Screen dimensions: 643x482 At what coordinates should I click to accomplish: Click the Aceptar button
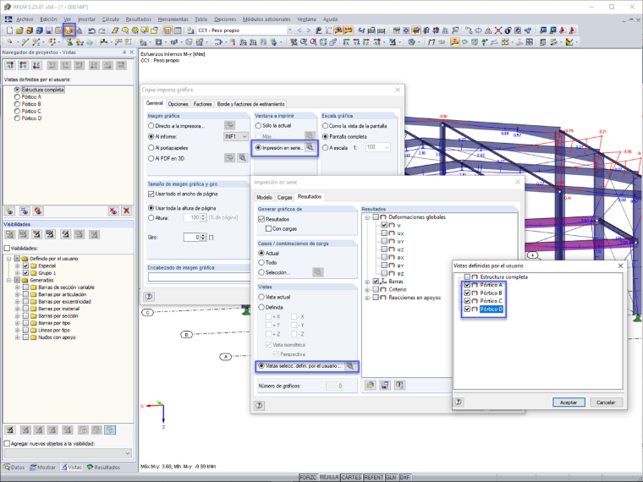pos(569,403)
